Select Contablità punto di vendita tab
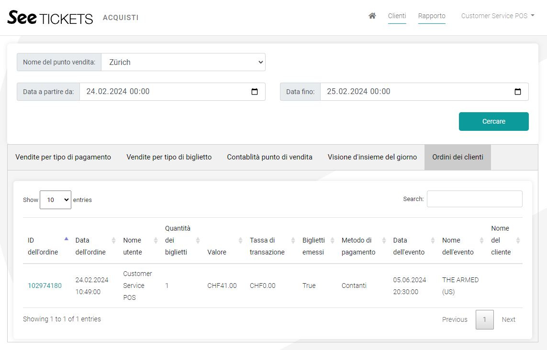The width and height of the screenshot is (547, 350). pyautogui.click(x=269, y=157)
